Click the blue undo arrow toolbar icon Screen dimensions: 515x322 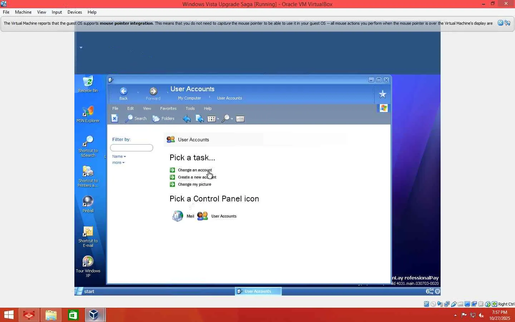[187, 119]
